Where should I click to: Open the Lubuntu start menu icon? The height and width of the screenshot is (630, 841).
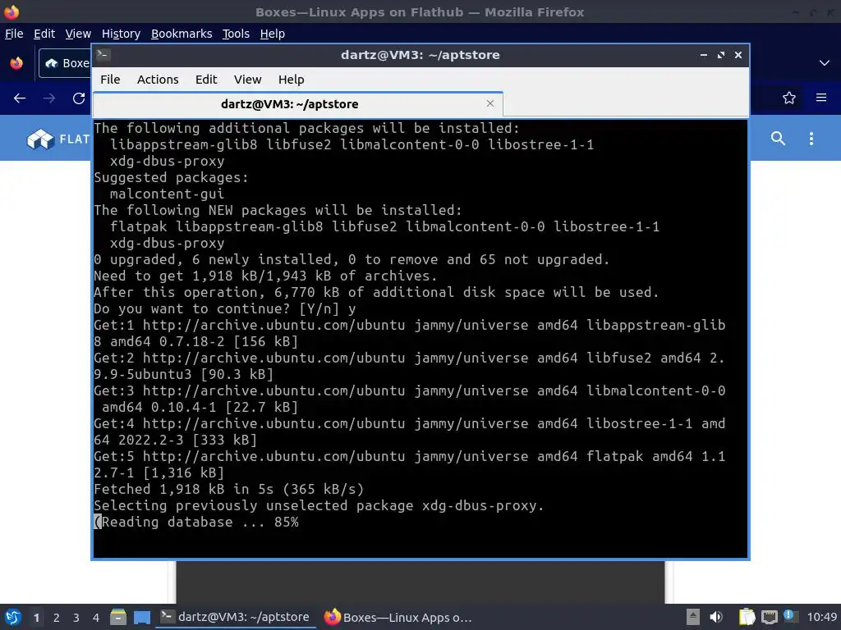[13, 617]
